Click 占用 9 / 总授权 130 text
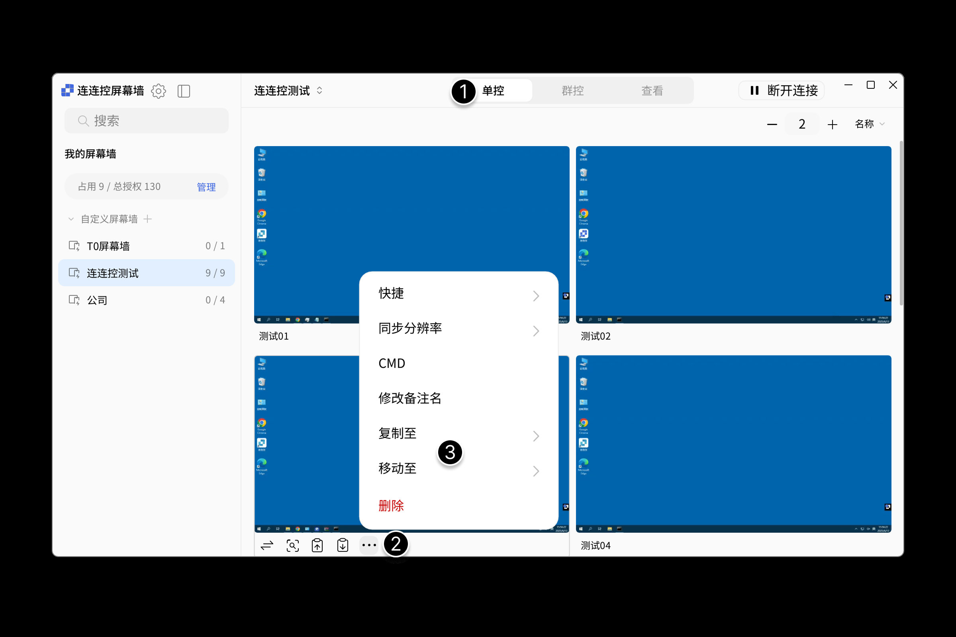 pyautogui.click(x=119, y=186)
